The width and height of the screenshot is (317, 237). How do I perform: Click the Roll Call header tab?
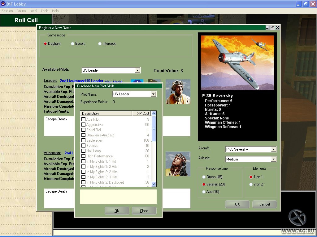(26, 20)
